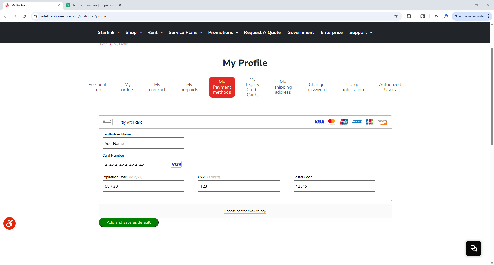Click inside the Cardholder Name field

143,143
